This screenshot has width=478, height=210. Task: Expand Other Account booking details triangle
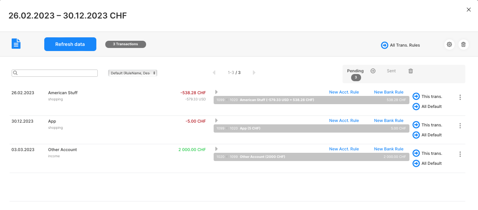click(x=216, y=149)
